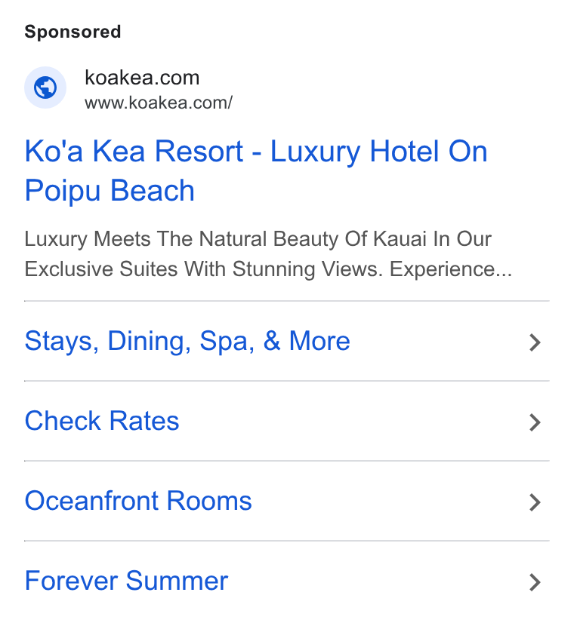Click the chevron arrow beside Oceanfront Rooms
The width and height of the screenshot is (574, 620).
[535, 502]
